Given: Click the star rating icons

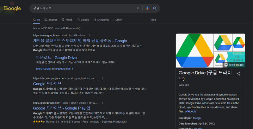Looking at the screenshot, I should pyautogui.click(x=39, y=122).
